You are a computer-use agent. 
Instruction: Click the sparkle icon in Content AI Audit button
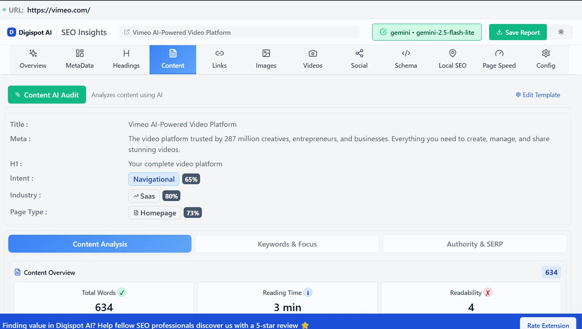18,95
